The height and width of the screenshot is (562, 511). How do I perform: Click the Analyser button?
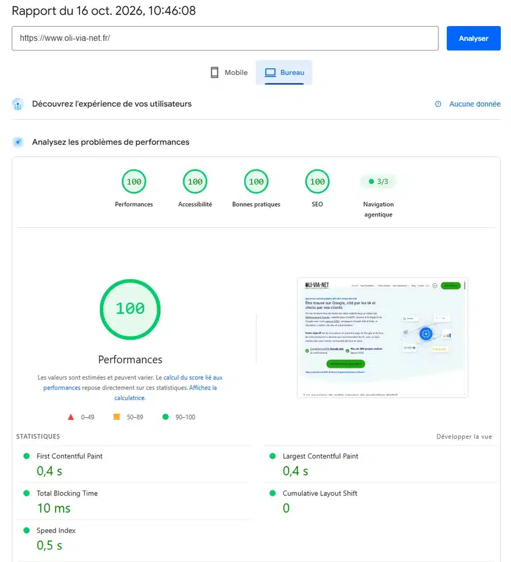pos(474,39)
